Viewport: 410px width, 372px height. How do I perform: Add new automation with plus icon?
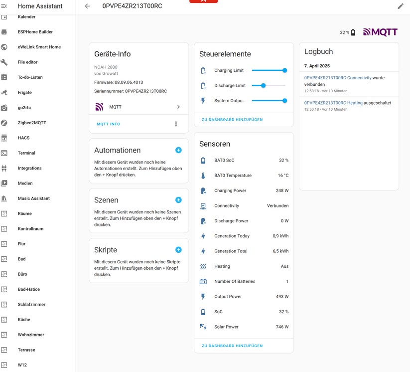(178, 150)
